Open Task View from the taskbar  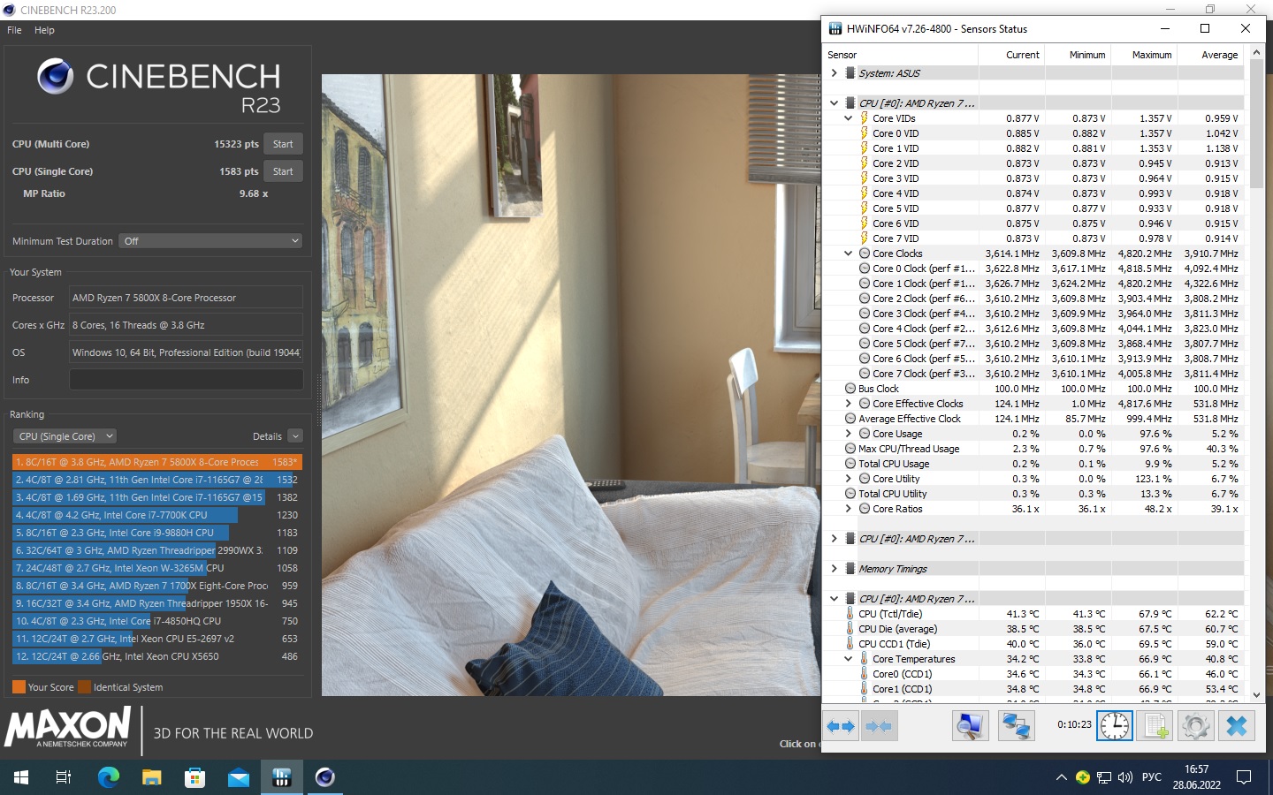pyautogui.click(x=64, y=777)
